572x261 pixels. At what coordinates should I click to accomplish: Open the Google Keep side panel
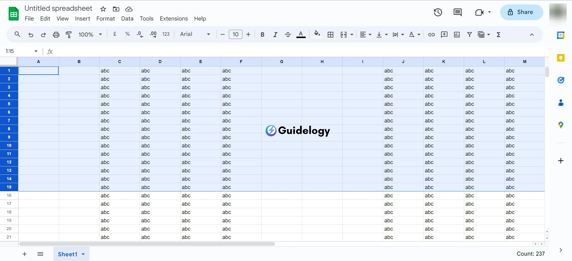pos(561,58)
